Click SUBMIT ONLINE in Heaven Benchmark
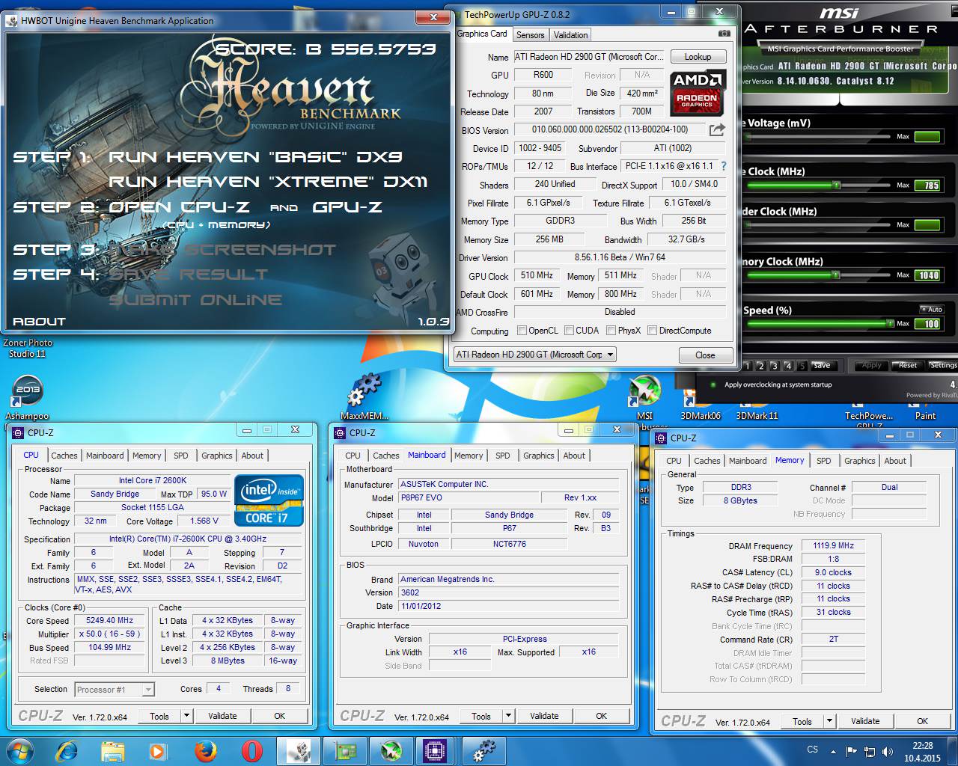This screenshot has height=766, width=958. pos(195,300)
